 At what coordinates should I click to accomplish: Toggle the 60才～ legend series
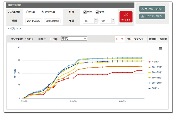coord(153,88)
